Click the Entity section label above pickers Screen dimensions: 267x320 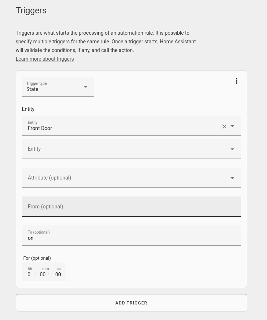tap(28, 109)
